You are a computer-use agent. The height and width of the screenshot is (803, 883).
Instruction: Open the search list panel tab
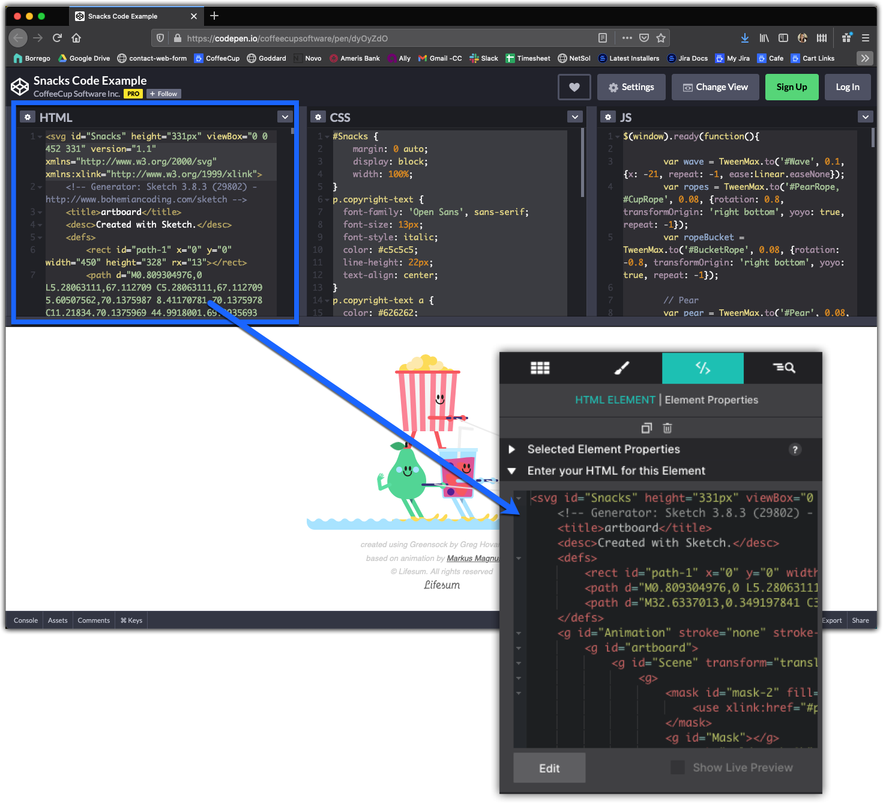click(783, 368)
